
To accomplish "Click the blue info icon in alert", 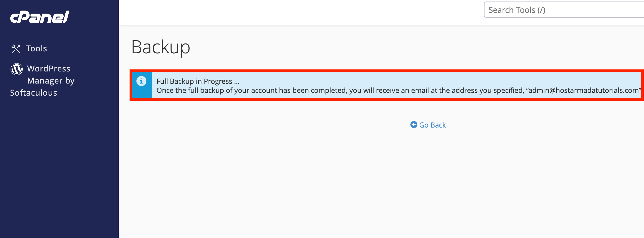I will tap(141, 81).
